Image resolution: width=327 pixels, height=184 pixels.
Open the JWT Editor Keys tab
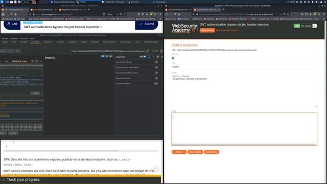(x=151, y=42)
